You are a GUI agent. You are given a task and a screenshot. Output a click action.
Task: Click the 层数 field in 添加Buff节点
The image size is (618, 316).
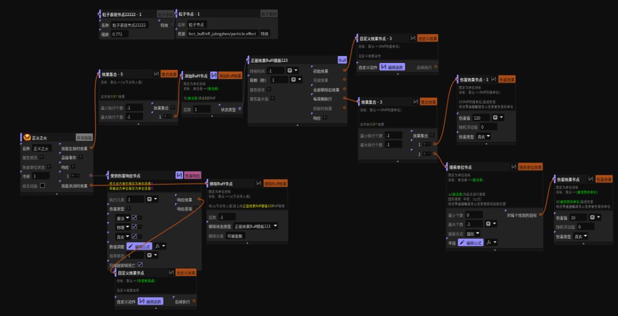[x=201, y=109]
